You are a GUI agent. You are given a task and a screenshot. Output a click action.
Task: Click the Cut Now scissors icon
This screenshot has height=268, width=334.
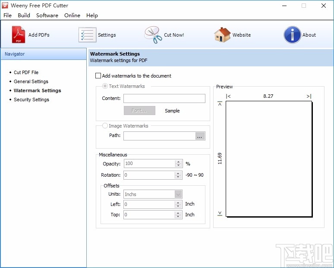click(153, 35)
